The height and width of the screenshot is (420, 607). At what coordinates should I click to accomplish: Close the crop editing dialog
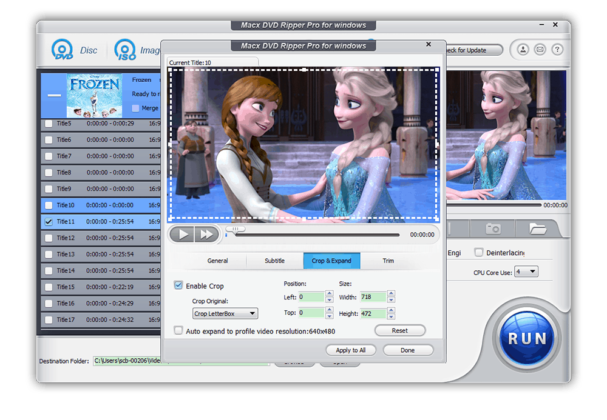click(x=428, y=44)
